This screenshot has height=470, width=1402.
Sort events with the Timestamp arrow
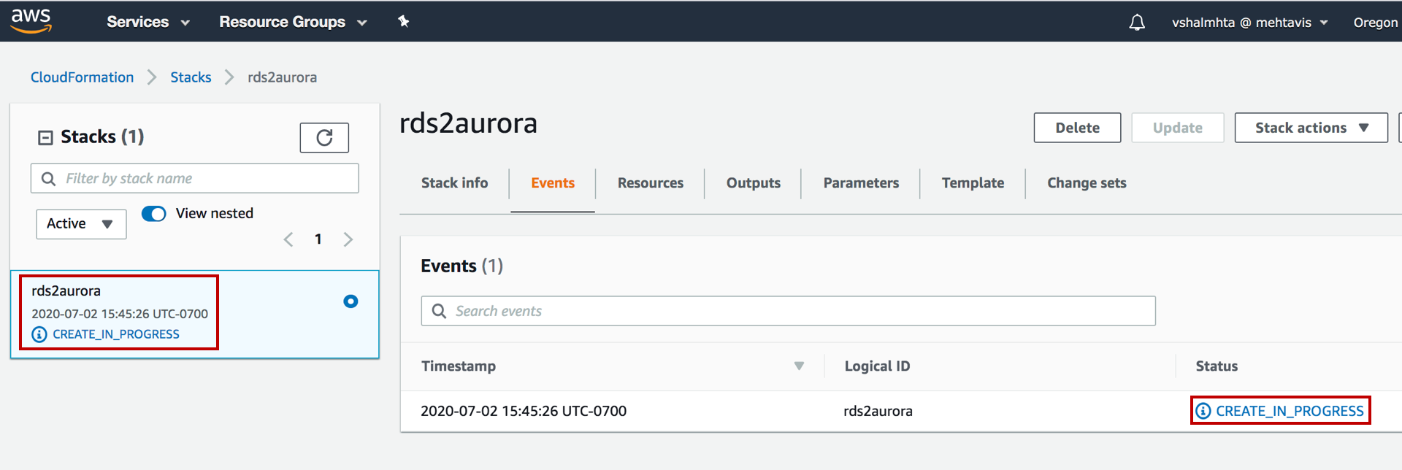click(x=799, y=366)
